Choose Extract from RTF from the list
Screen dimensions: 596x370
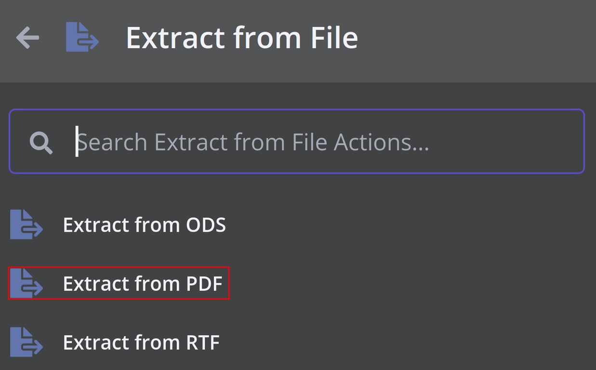click(141, 342)
